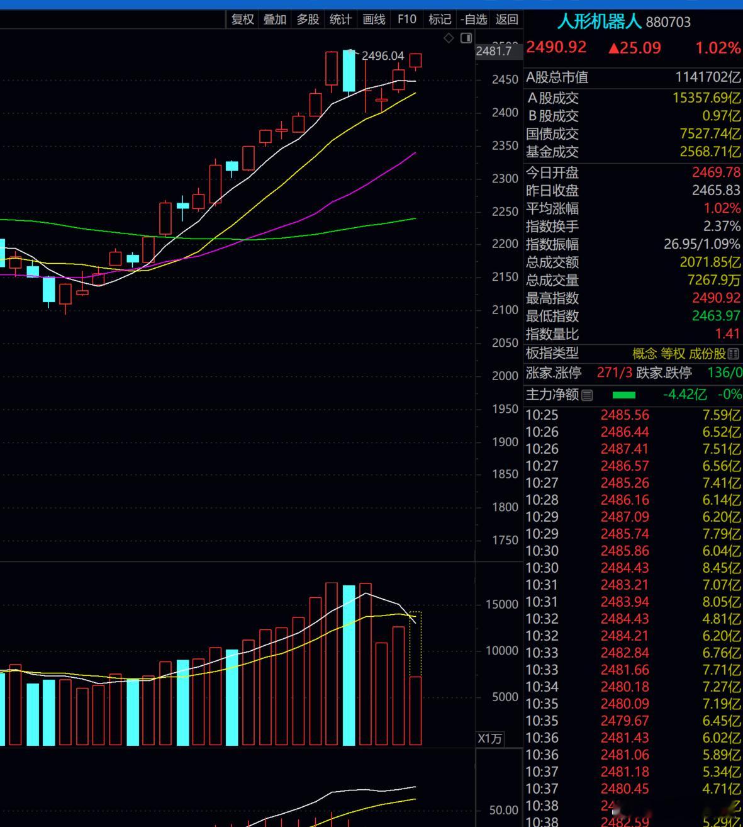Viewport: 743px width, 827px height.
Task: Select the 概念 board type link
Action: pos(645,354)
